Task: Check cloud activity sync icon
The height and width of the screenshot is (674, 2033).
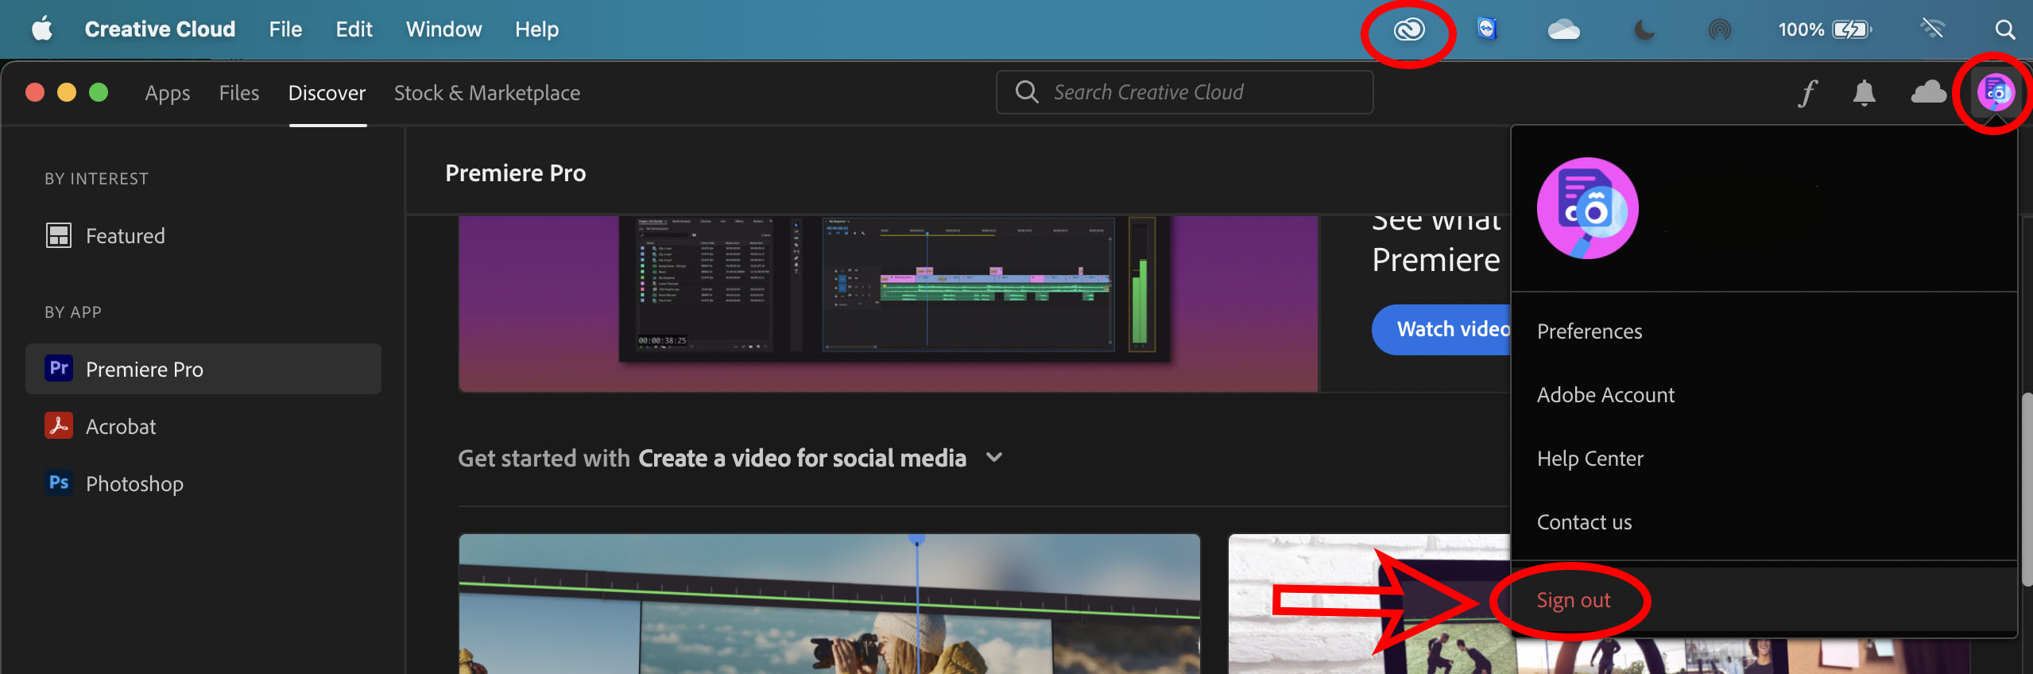Action: 1929,92
